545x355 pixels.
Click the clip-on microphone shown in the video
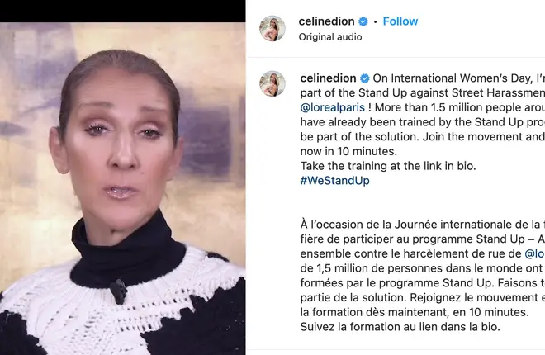(119, 291)
